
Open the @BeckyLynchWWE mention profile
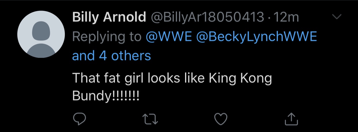click(x=257, y=37)
